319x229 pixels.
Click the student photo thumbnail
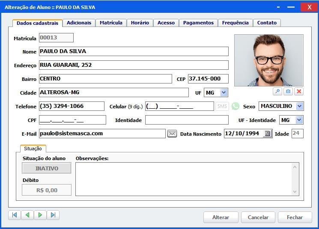[269, 60]
